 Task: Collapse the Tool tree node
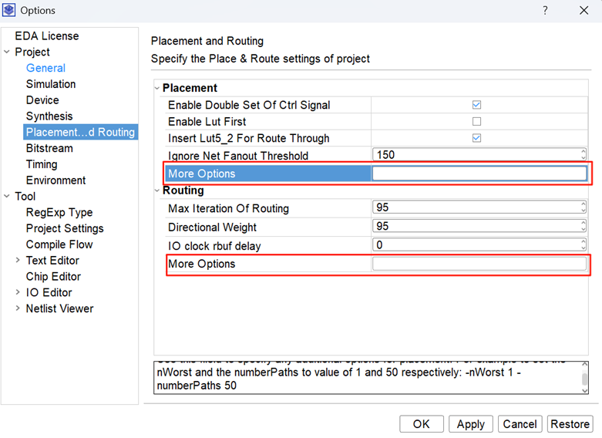pos(7,197)
